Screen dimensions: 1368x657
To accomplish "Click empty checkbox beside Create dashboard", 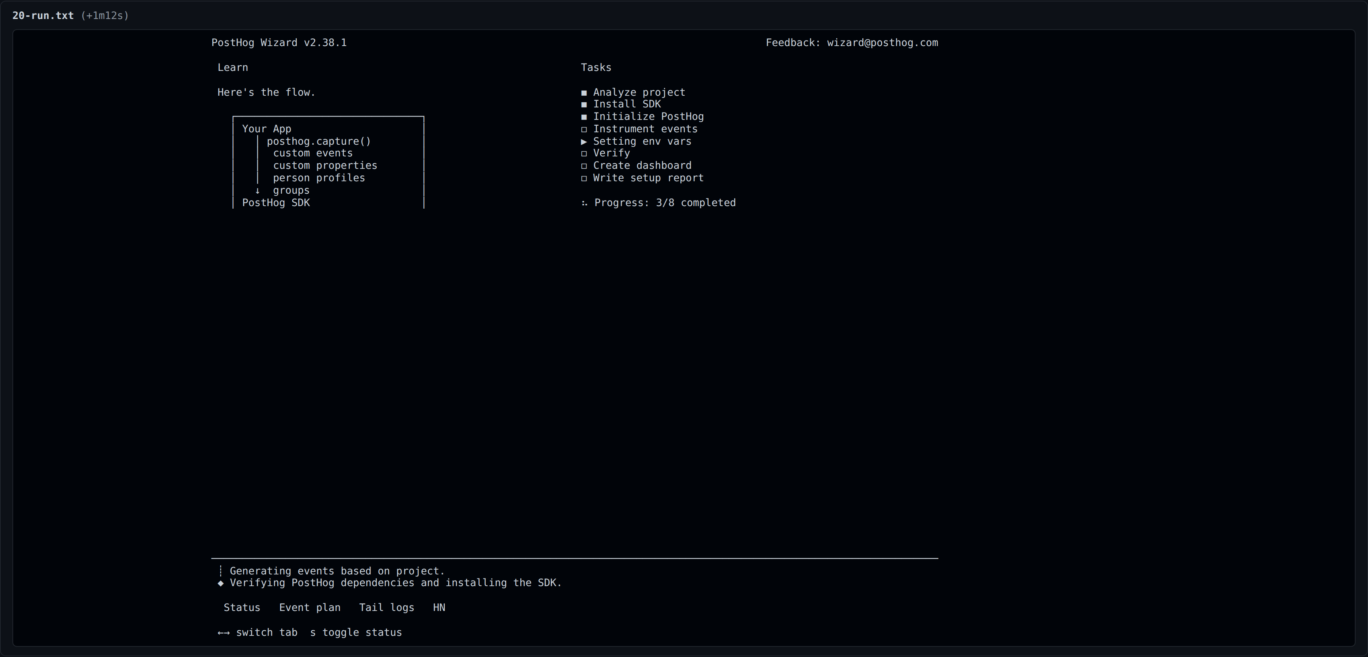I will pyautogui.click(x=584, y=166).
